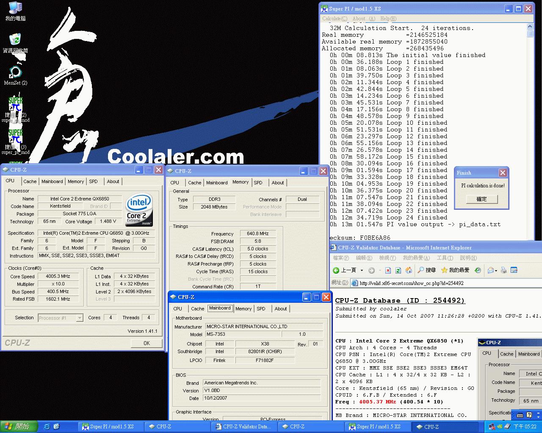Open the disconnected network tray icon

(492, 427)
